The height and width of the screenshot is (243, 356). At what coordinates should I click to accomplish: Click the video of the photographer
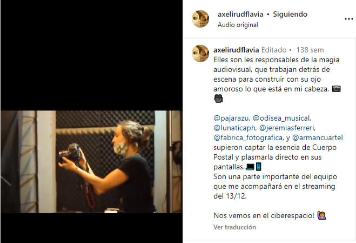91,161
